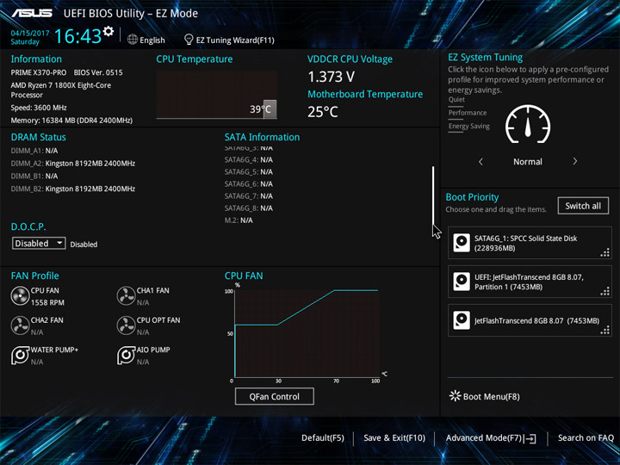Switch to Advanced Mode(F7)
620x465 pixels.
tap(491, 438)
